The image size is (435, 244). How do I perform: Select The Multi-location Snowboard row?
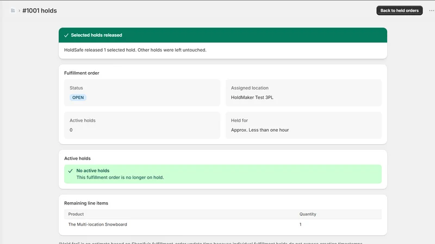223,224
